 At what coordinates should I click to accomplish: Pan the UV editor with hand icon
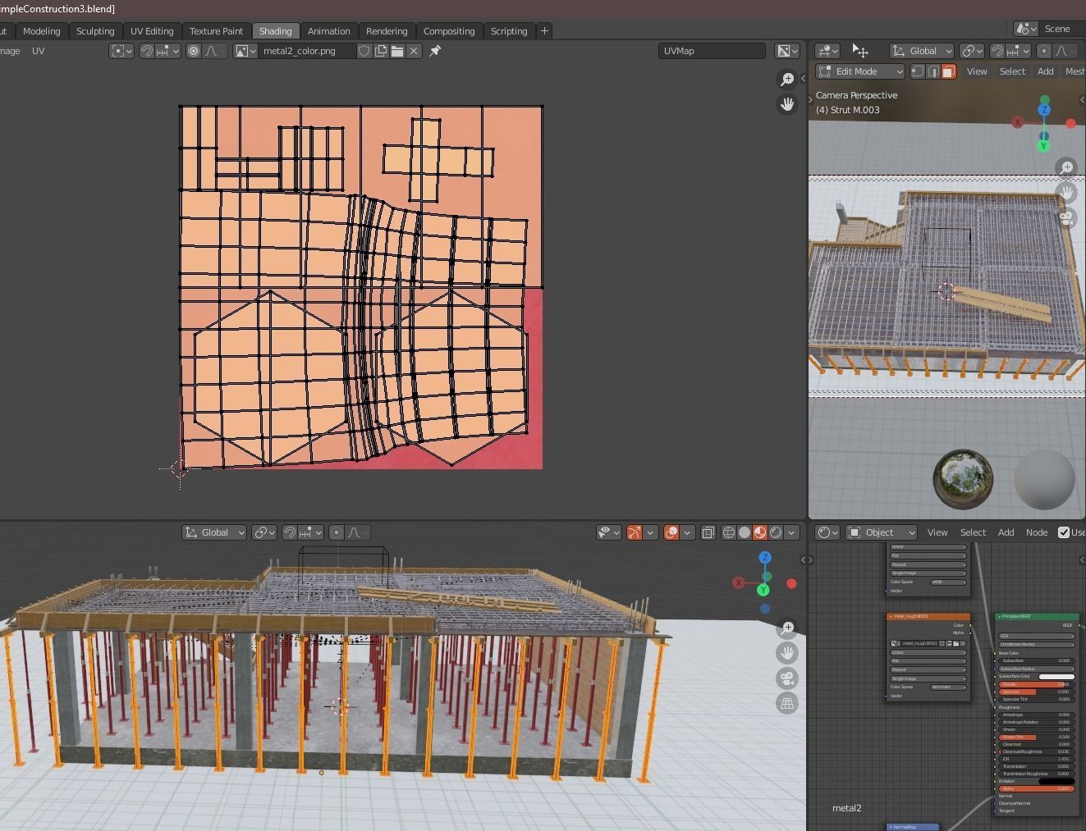[787, 104]
